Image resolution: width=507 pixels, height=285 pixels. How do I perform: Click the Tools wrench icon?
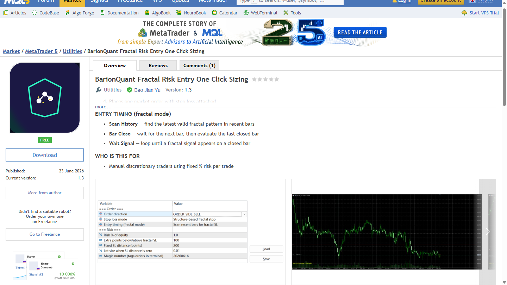[x=286, y=13]
